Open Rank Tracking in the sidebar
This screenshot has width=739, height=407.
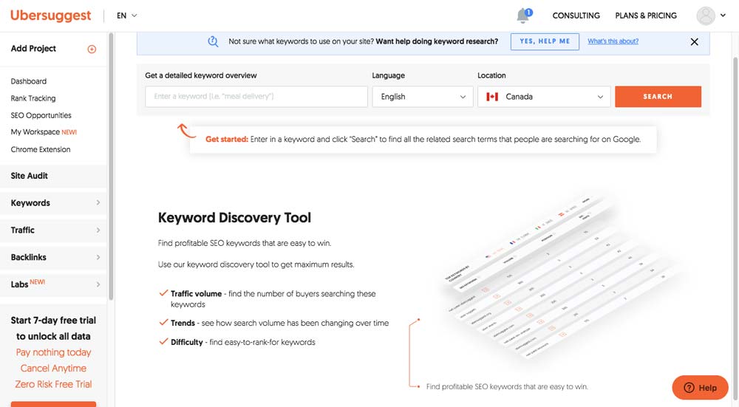pyautogui.click(x=33, y=98)
